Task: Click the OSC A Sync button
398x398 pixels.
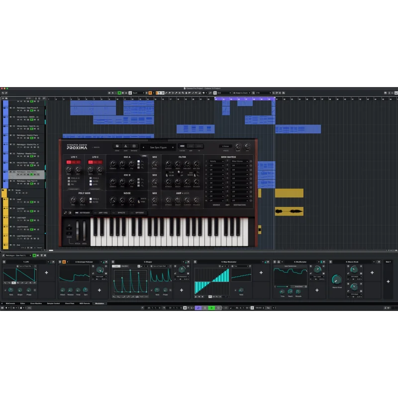Action: [x=144, y=156]
